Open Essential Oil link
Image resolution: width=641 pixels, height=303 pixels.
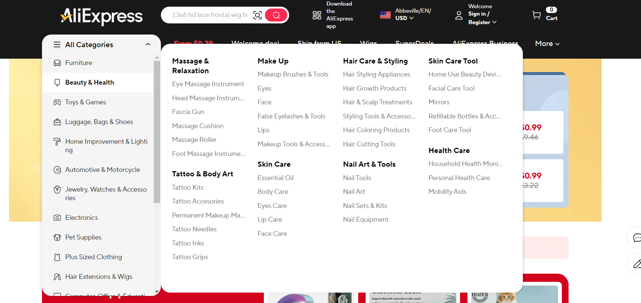(x=275, y=178)
